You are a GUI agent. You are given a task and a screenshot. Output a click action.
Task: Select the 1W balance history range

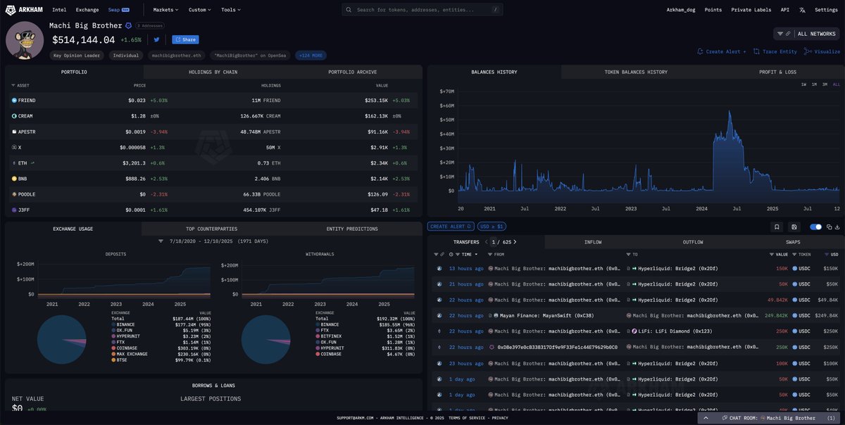[803, 84]
